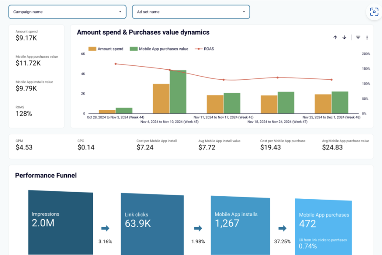
Task: Click the green Mobile App purchases value swatch
Action: tap(134, 49)
